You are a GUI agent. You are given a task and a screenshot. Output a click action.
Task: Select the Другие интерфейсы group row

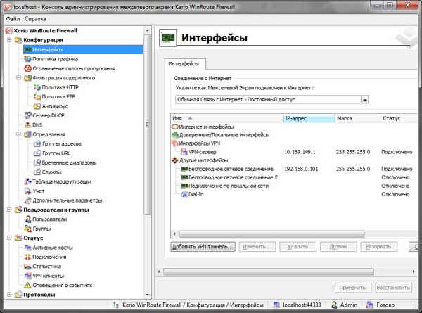tap(200, 160)
